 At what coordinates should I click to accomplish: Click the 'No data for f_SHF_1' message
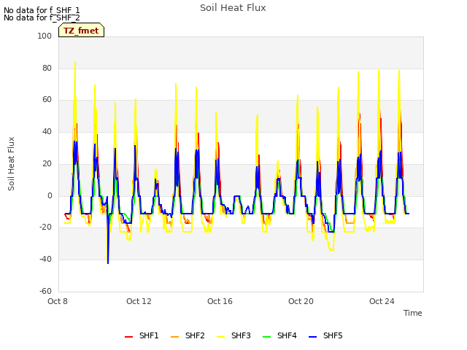[x=42, y=10]
